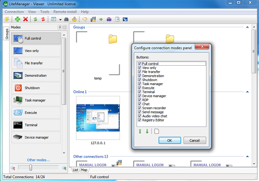Open the Help menu

click(x=85, y=12)
